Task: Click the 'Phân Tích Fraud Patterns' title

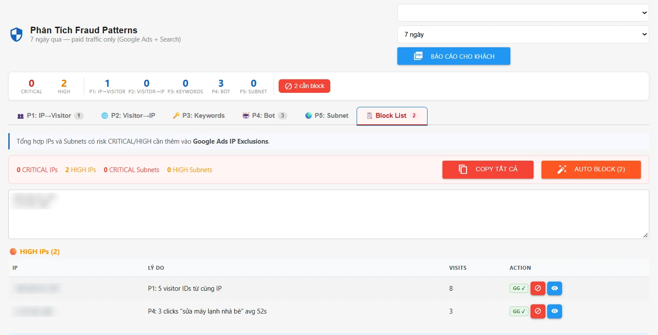Action: [x=84, y=30]
